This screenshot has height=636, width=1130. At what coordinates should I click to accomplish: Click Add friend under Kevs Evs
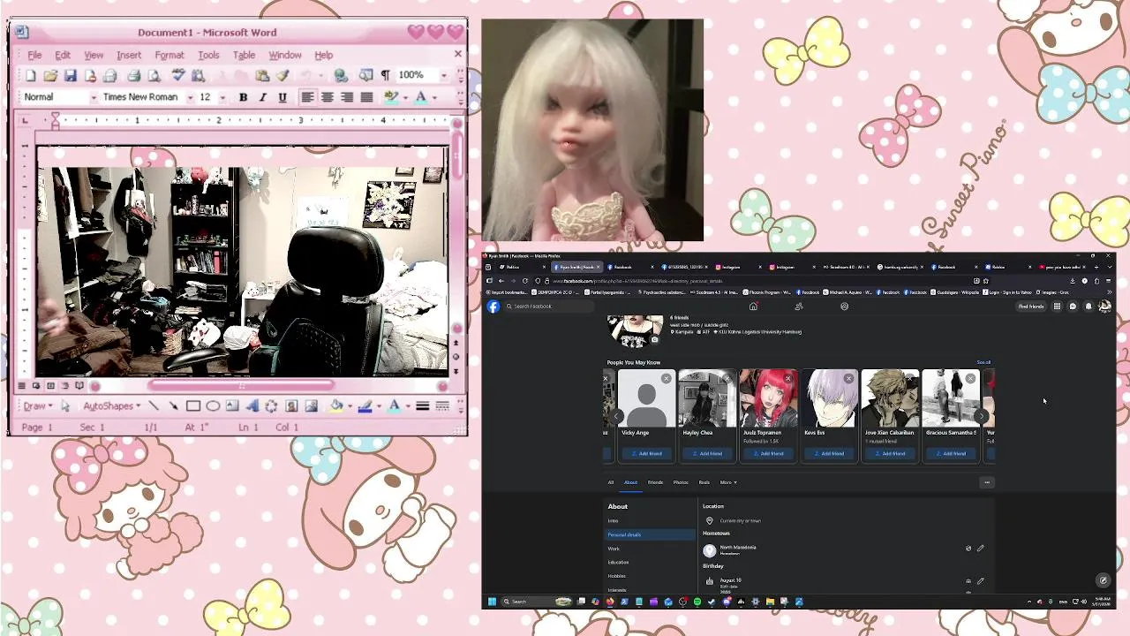[830, 453]
